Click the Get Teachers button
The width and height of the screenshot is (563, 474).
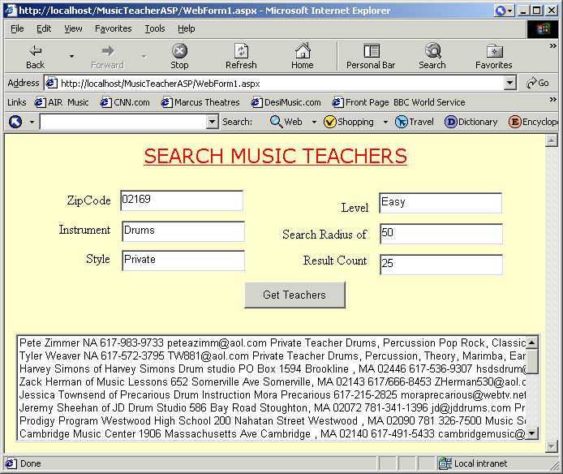[x=294, y=295]
